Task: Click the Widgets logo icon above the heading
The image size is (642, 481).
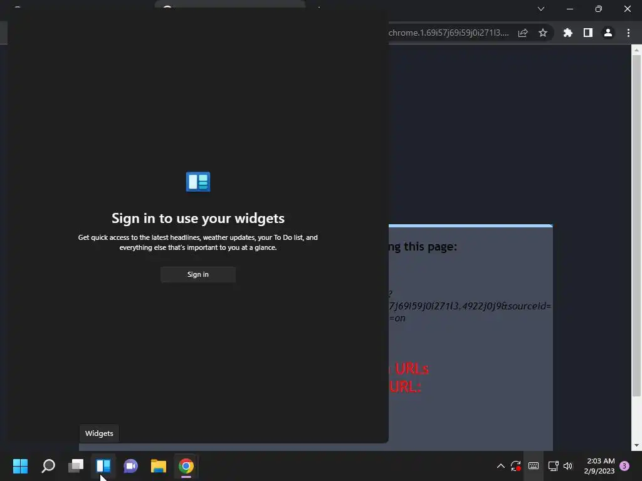Action: (197, 182)
